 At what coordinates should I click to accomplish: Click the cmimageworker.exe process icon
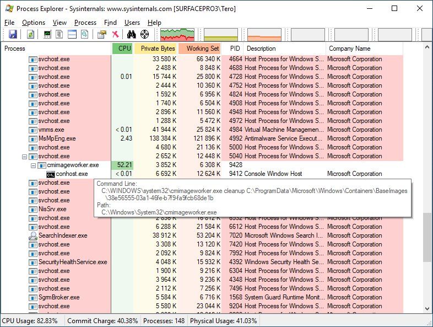pyautogui.click(x=42, y=165)
